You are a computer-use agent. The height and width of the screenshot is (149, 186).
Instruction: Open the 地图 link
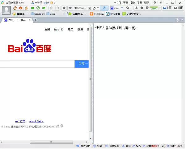coord(70,29)
